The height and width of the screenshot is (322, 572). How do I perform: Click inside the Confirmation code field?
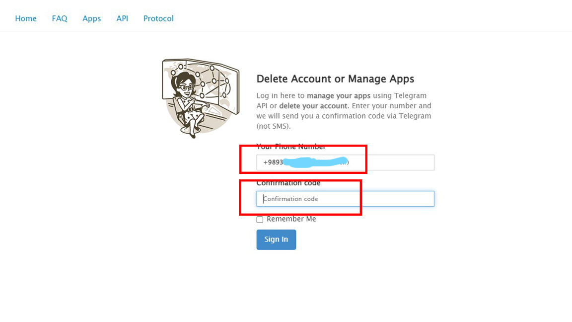click(x=345, y=199)
